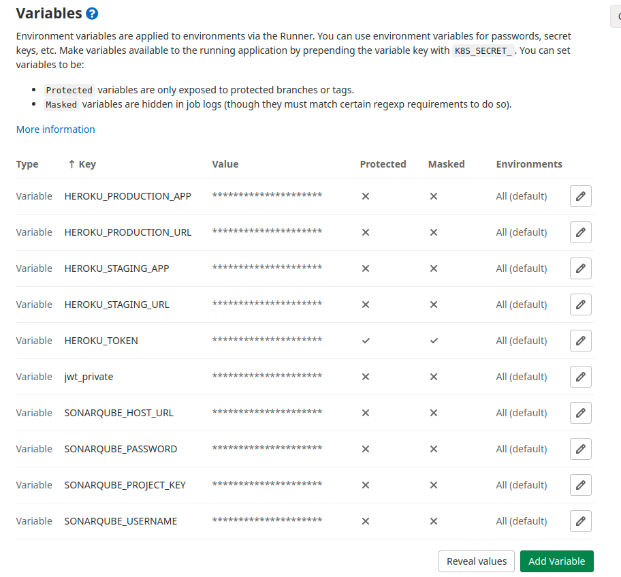
Task: Edit the HEROKU_PRODUCTION_APP variable
Action: point(580,196)
